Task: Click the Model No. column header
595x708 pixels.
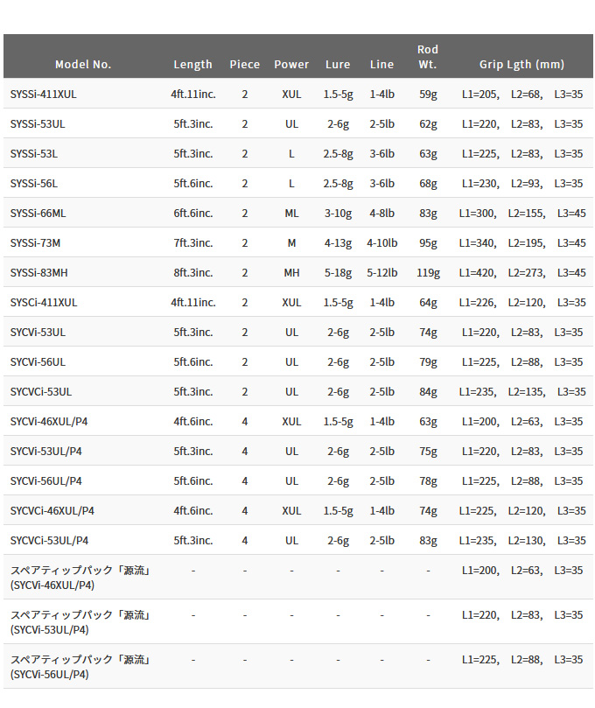Action: click(x=83, y=65)
